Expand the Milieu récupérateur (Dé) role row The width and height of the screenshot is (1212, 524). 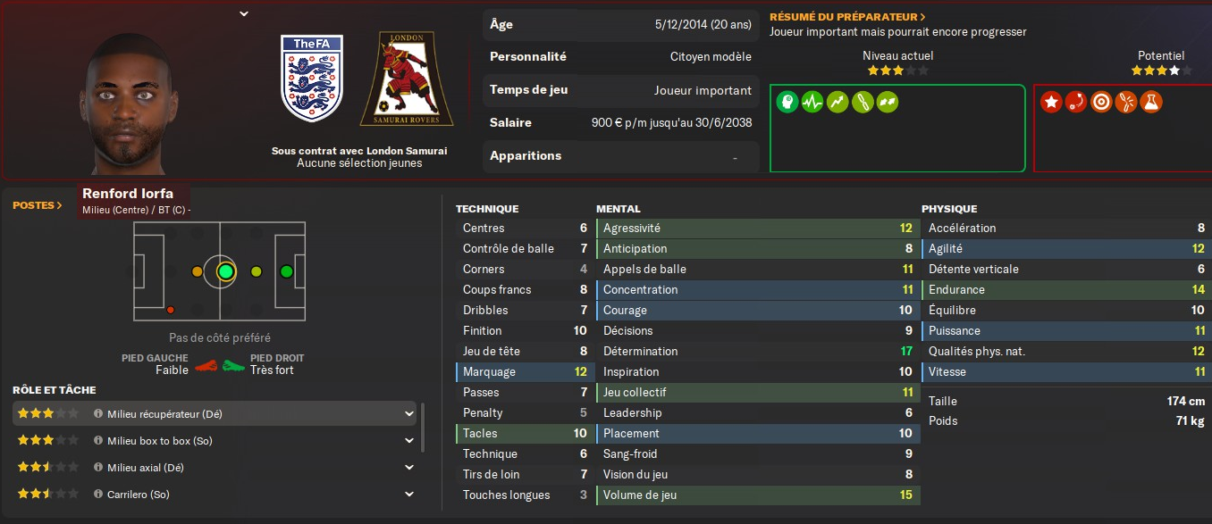[409, 414]
